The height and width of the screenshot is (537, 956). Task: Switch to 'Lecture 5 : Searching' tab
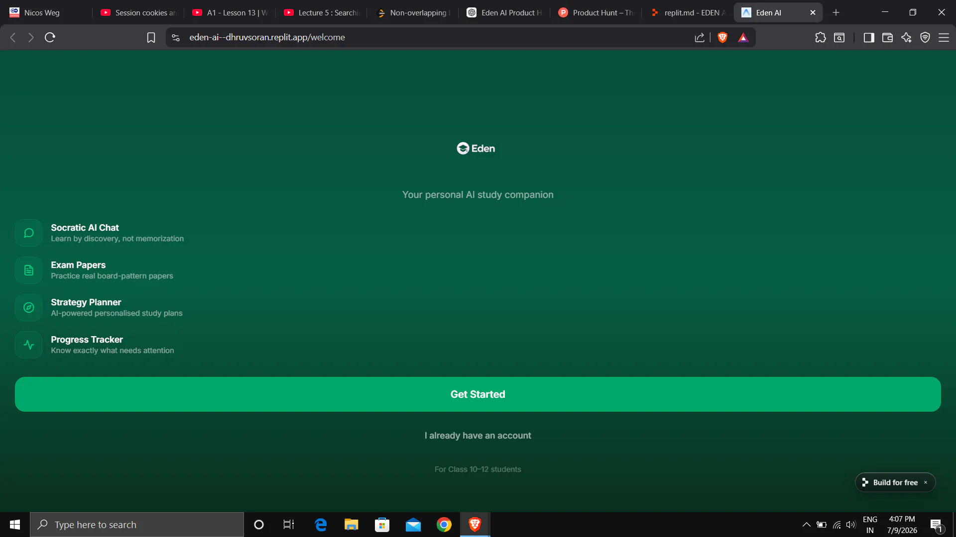click(x=322, y=12)
